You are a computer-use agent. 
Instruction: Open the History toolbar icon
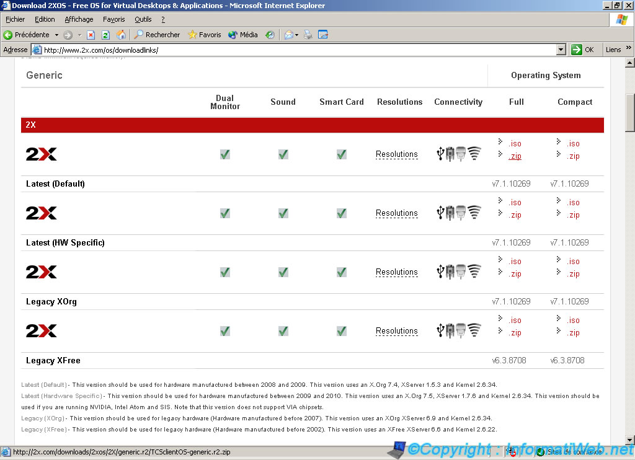pos(270,35)
